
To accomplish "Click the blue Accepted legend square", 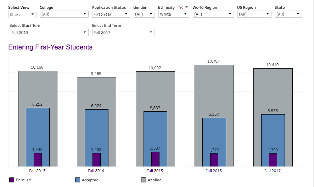I will pyautogui.click(x=78, y=180).
